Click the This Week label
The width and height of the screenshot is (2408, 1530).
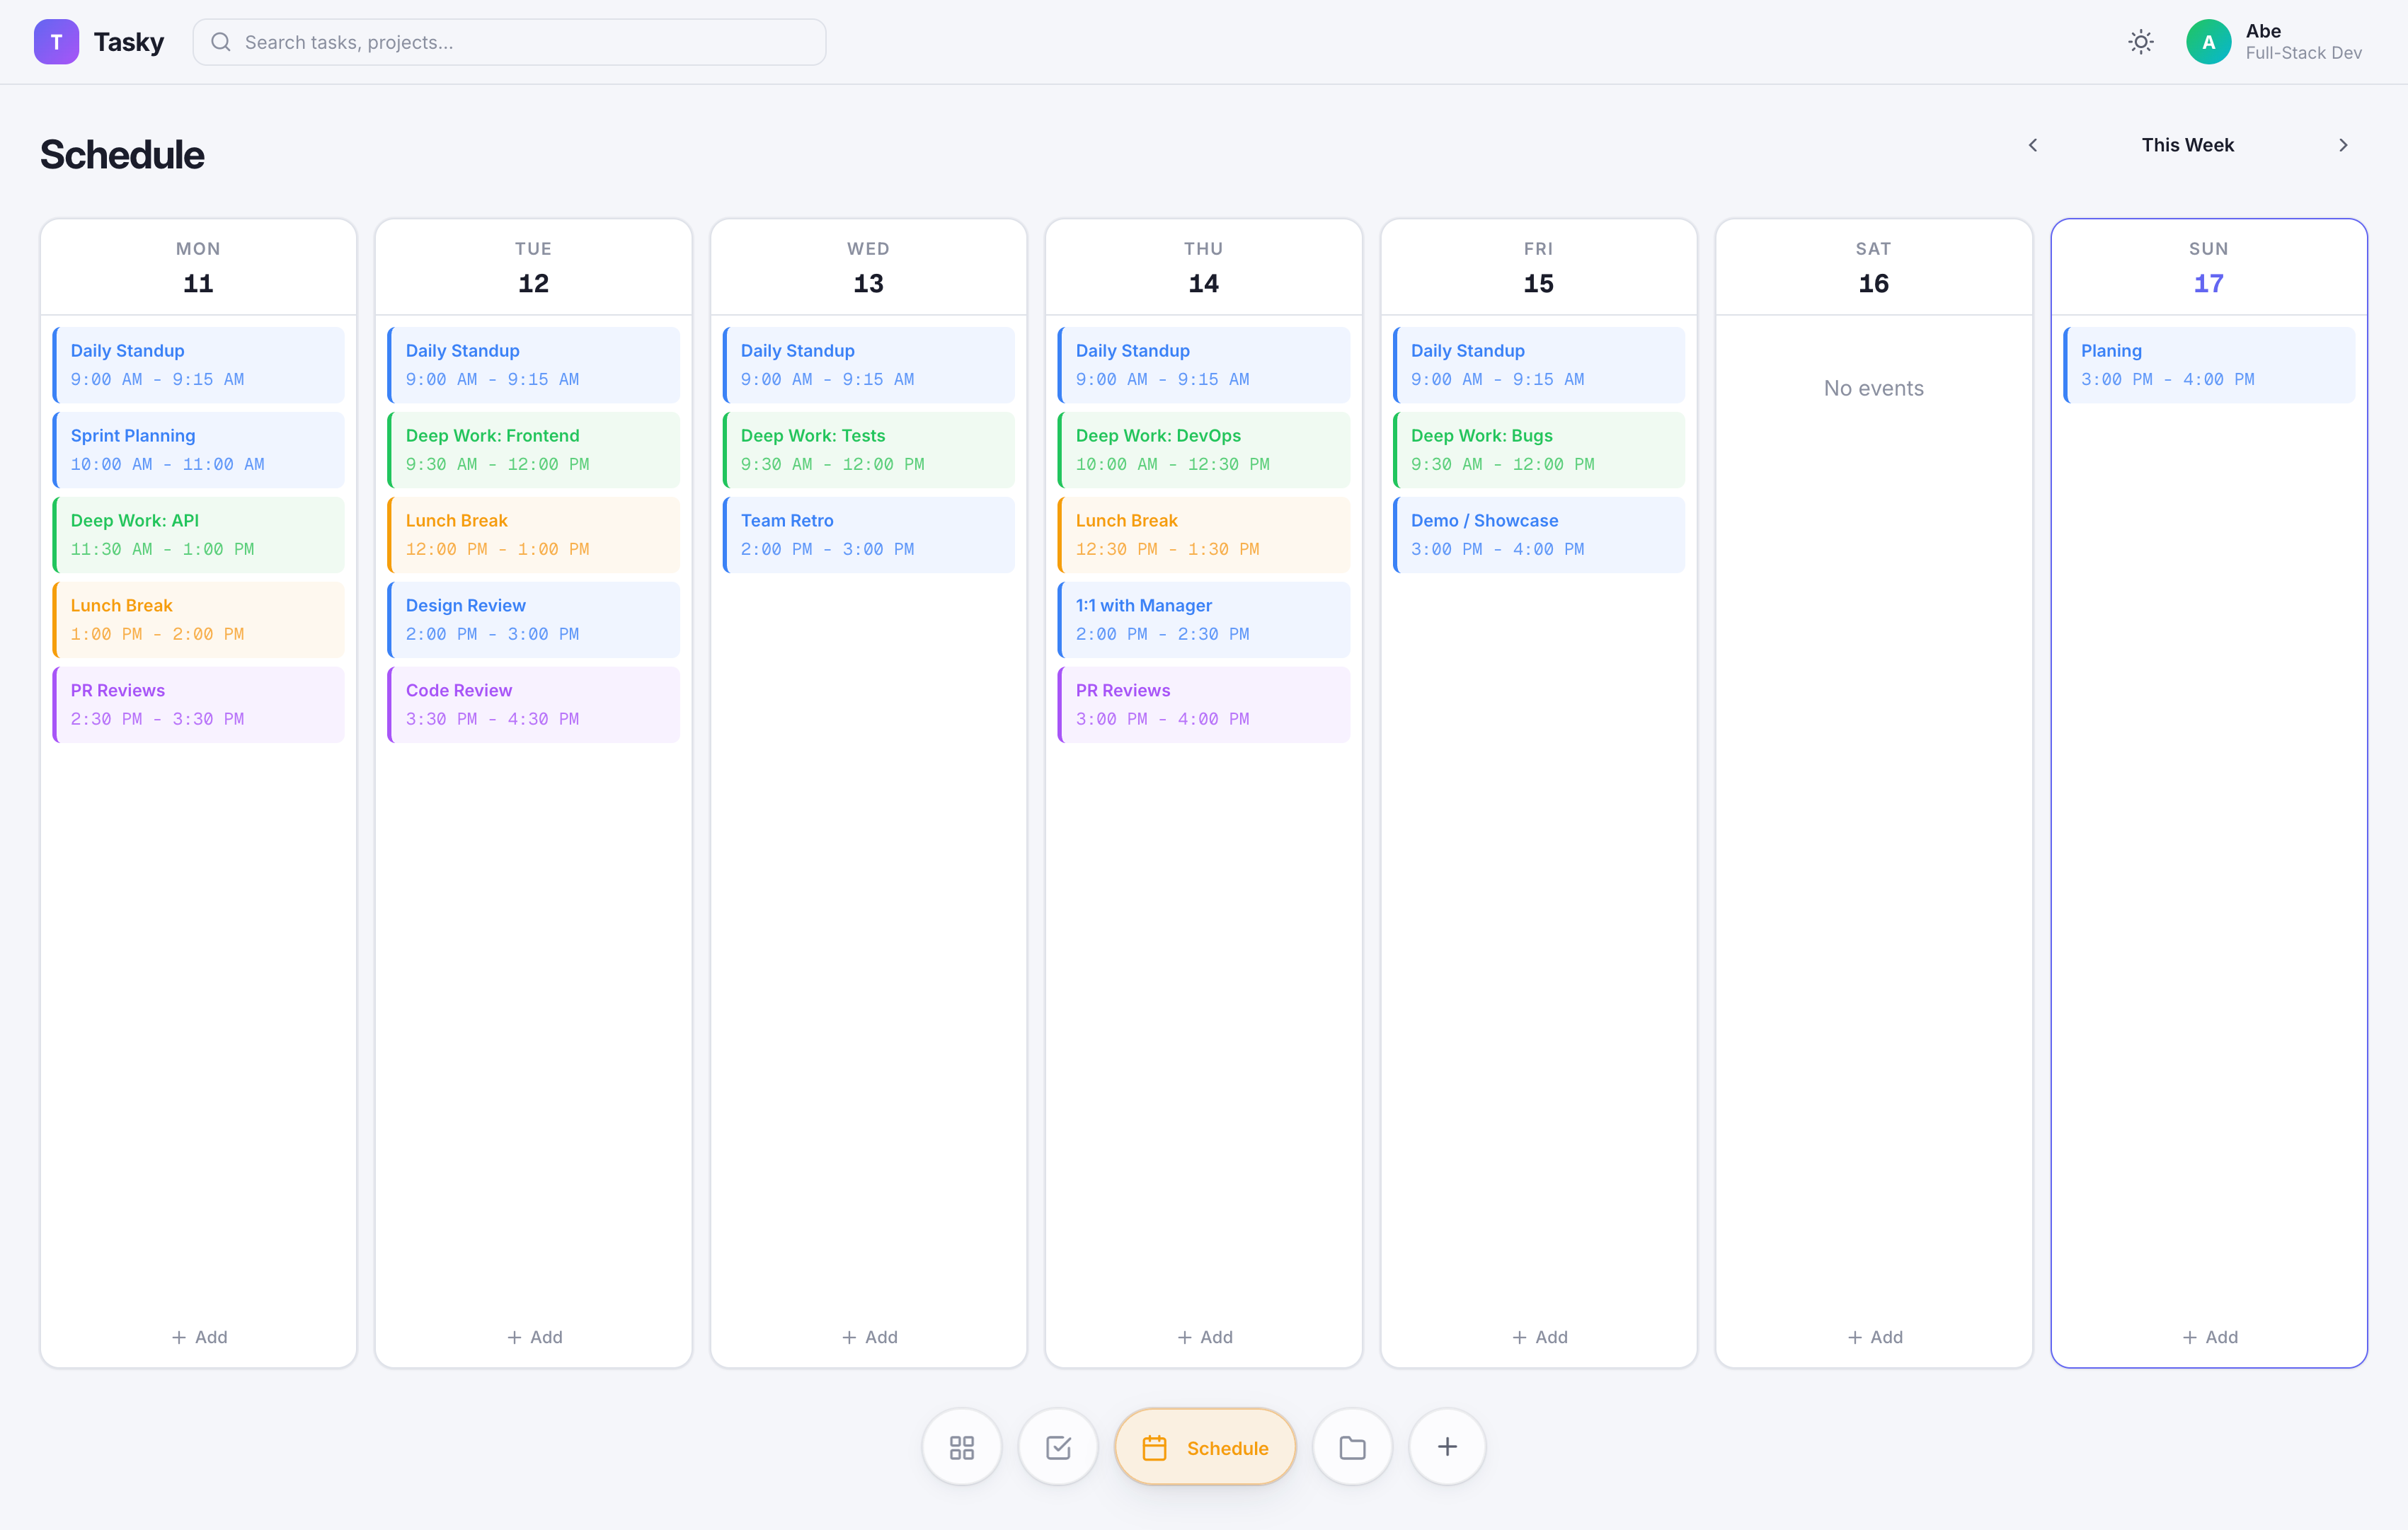2187,145
